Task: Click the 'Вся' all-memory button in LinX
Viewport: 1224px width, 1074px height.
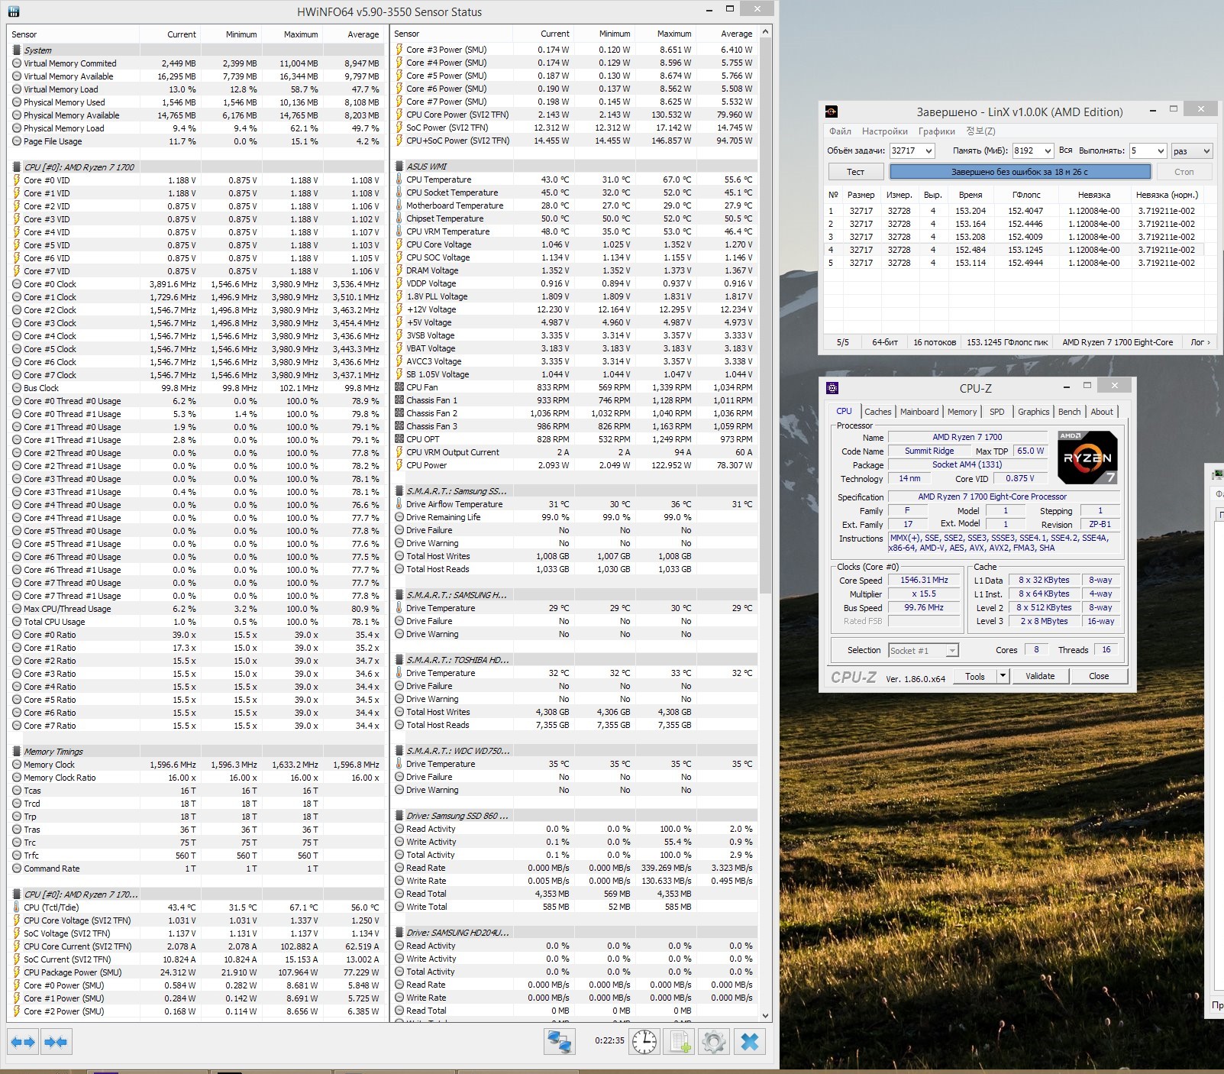Action: pyautogui.click(x=1065, y=150)
